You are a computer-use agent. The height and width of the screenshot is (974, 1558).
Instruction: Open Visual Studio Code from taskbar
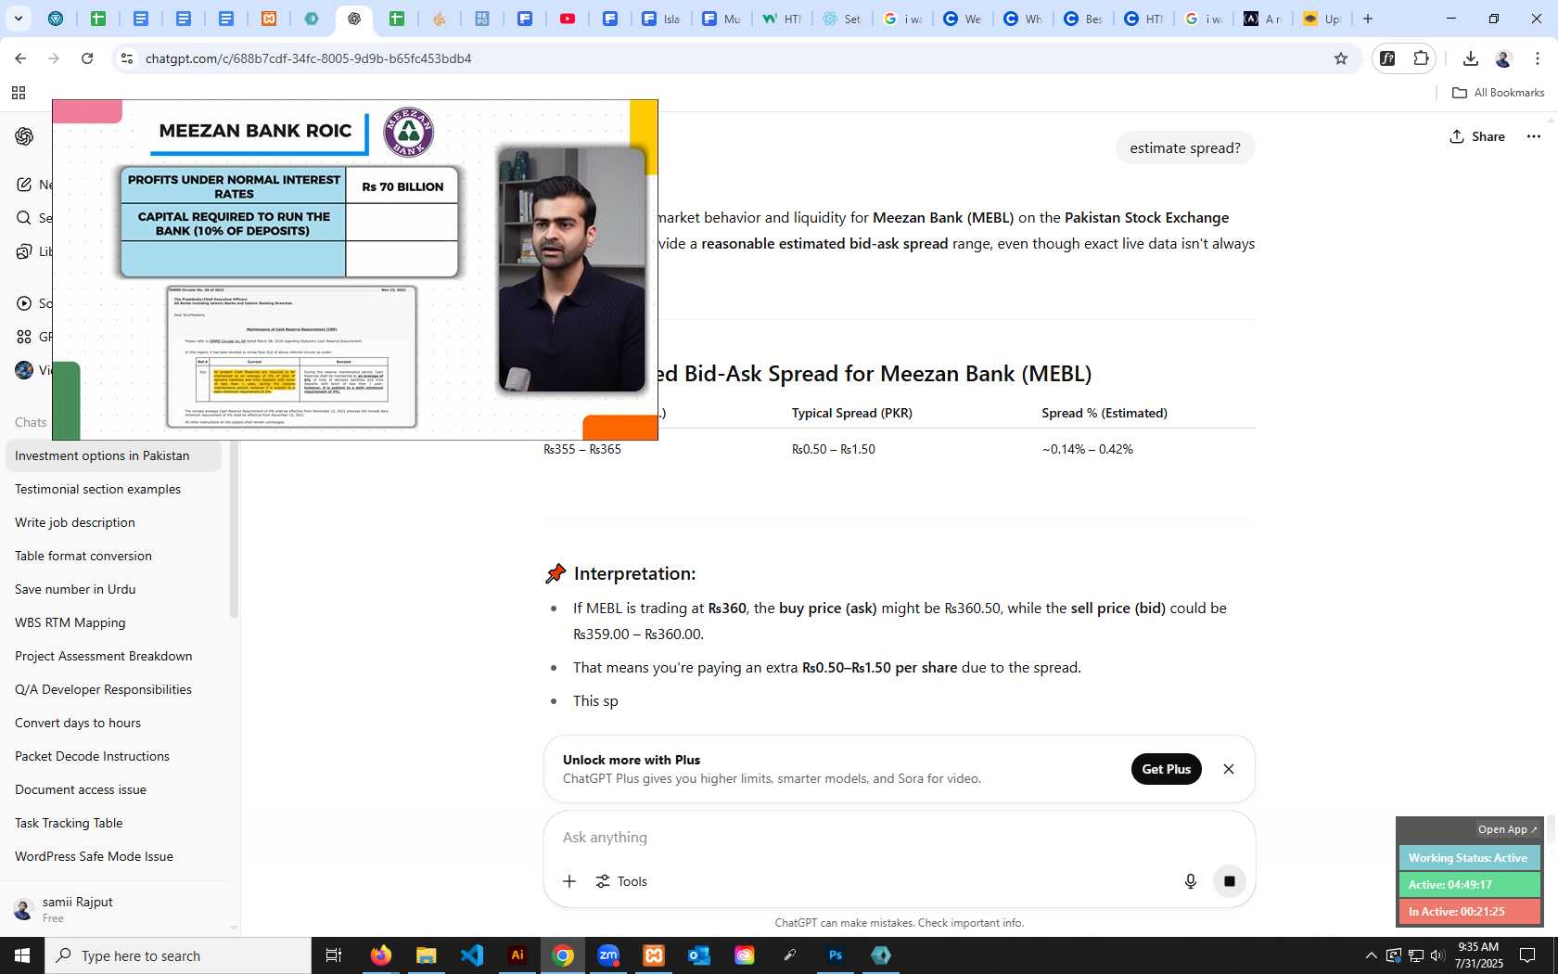tap(471, 955)
